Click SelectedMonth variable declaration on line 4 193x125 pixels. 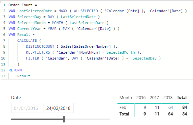pyautogui.click(x=31, y=23)
